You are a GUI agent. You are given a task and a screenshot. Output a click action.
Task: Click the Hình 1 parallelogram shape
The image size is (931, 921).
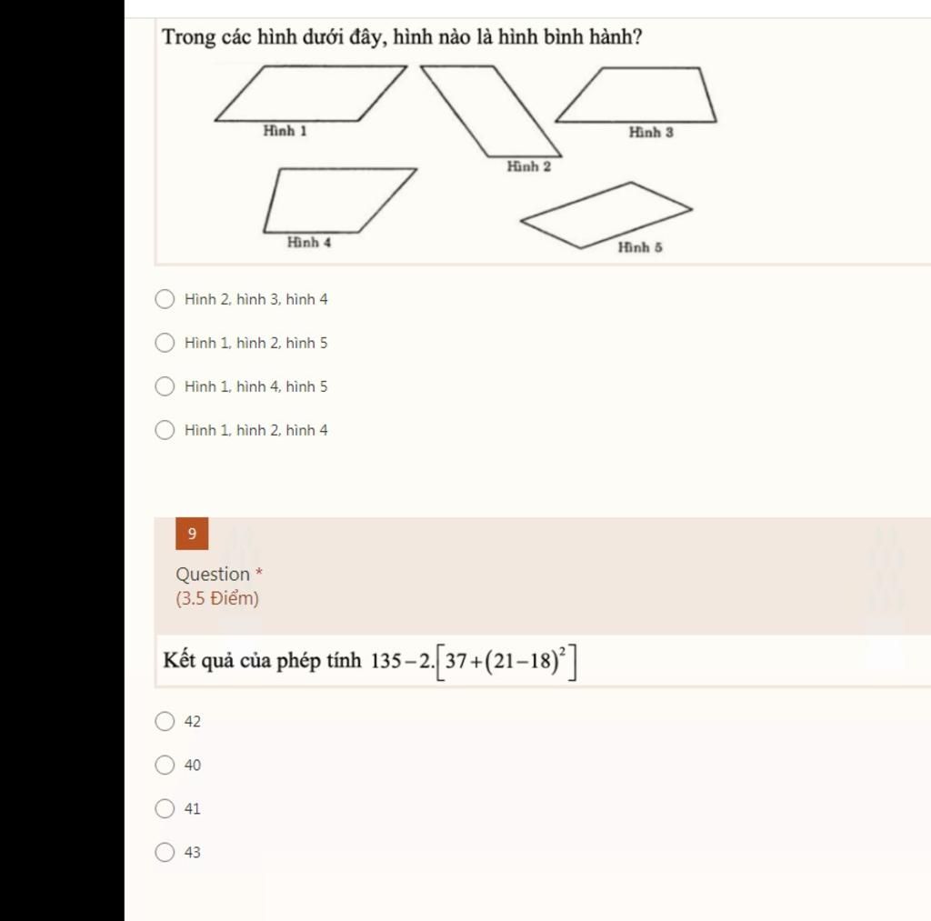(311, 94)
